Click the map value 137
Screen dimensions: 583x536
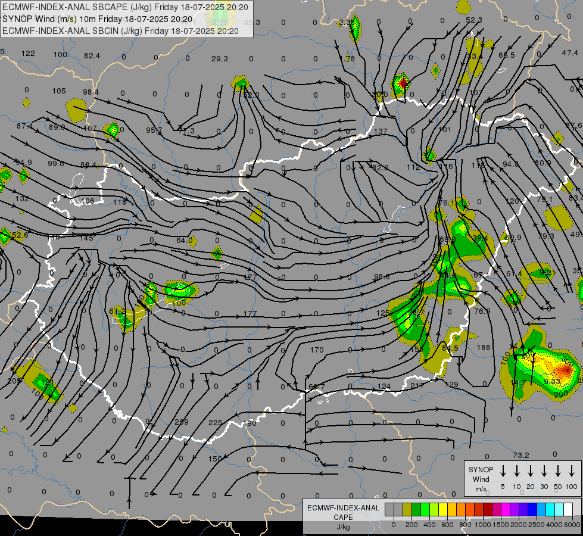point(381,131)
